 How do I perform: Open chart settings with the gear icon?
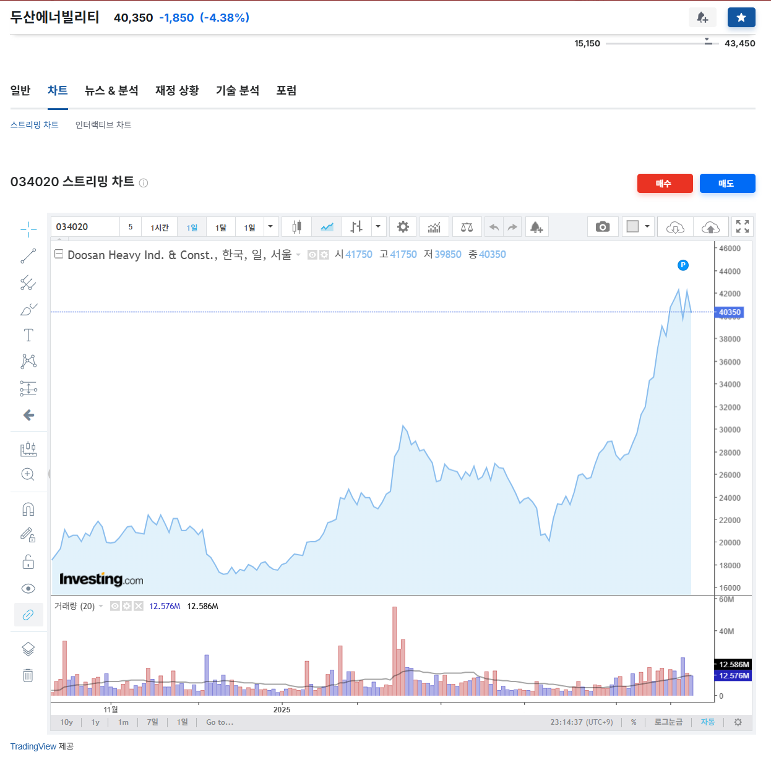pos(403,226)
